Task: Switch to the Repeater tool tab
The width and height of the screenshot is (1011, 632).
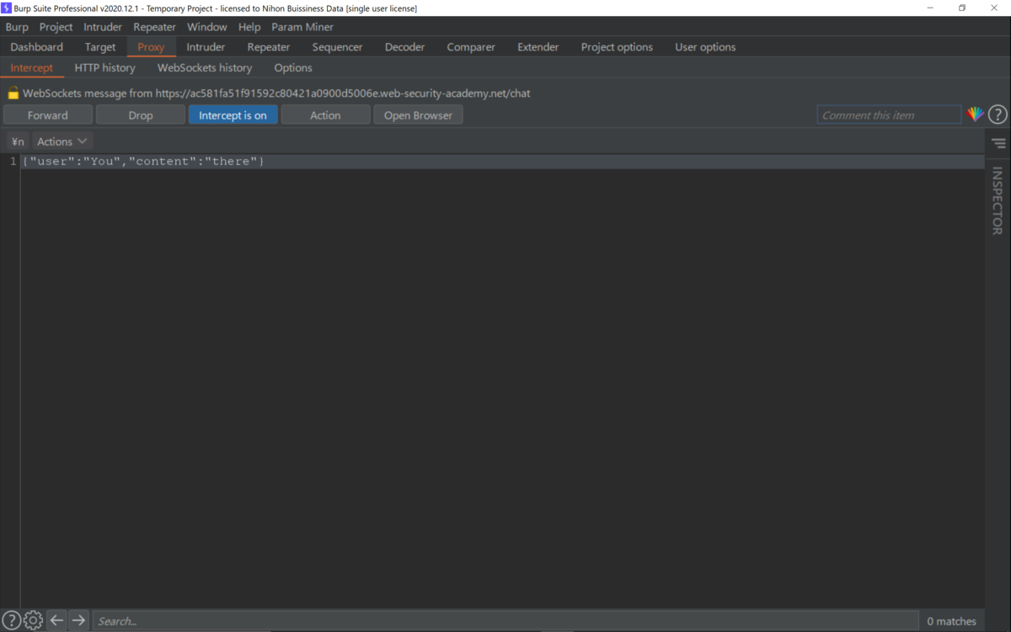Action: click(269, 47)
